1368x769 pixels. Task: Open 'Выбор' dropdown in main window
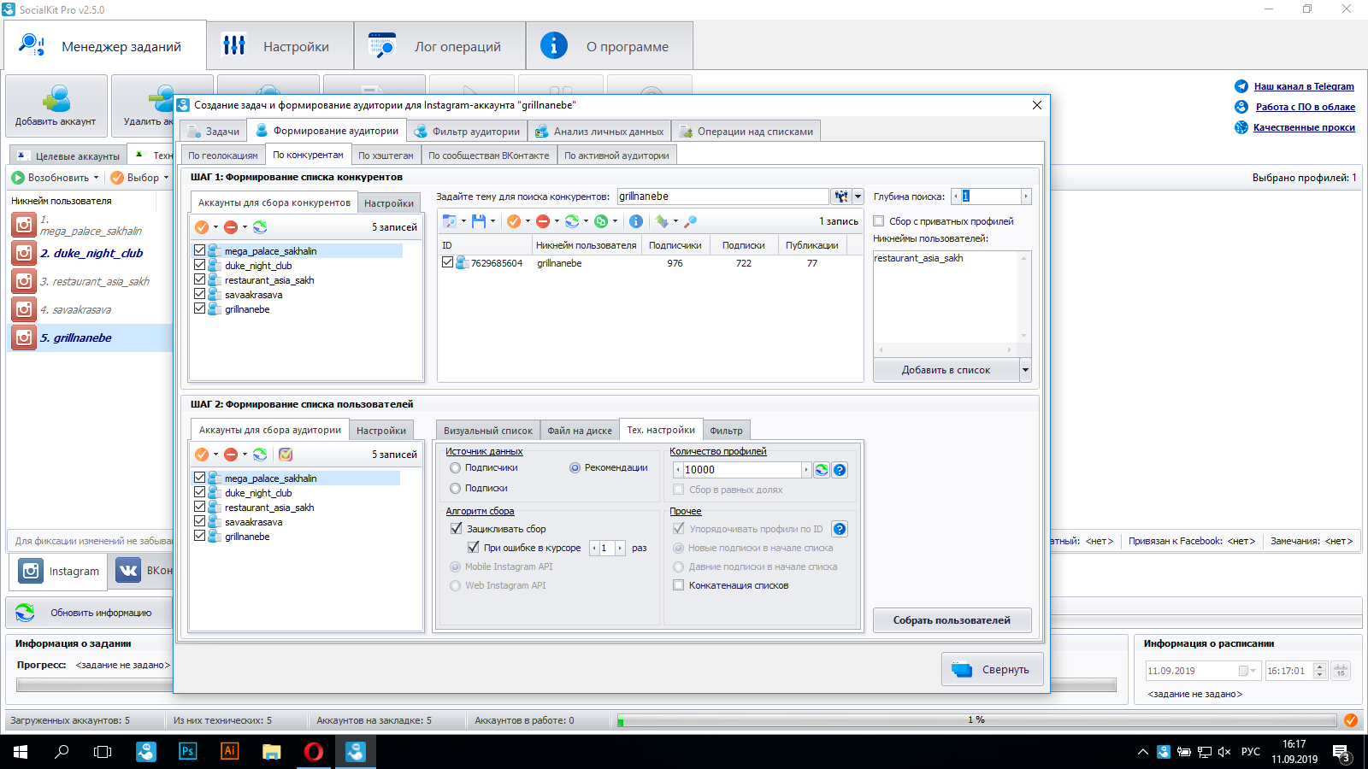(x=166, y=178)
